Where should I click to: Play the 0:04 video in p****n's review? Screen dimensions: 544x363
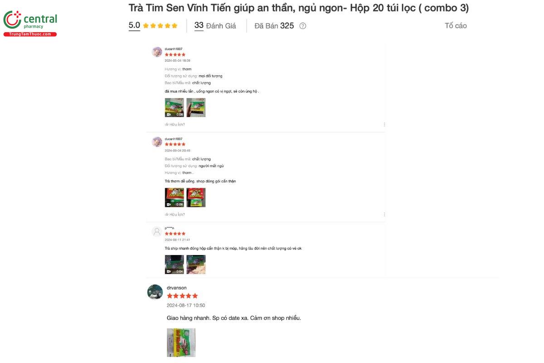(174, 264)
